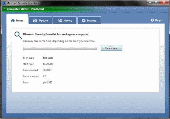Click the '00:00:01' time elapsed value

(47, 70)
